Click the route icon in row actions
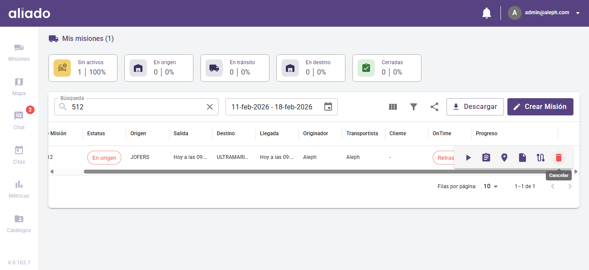 (541, 158)
